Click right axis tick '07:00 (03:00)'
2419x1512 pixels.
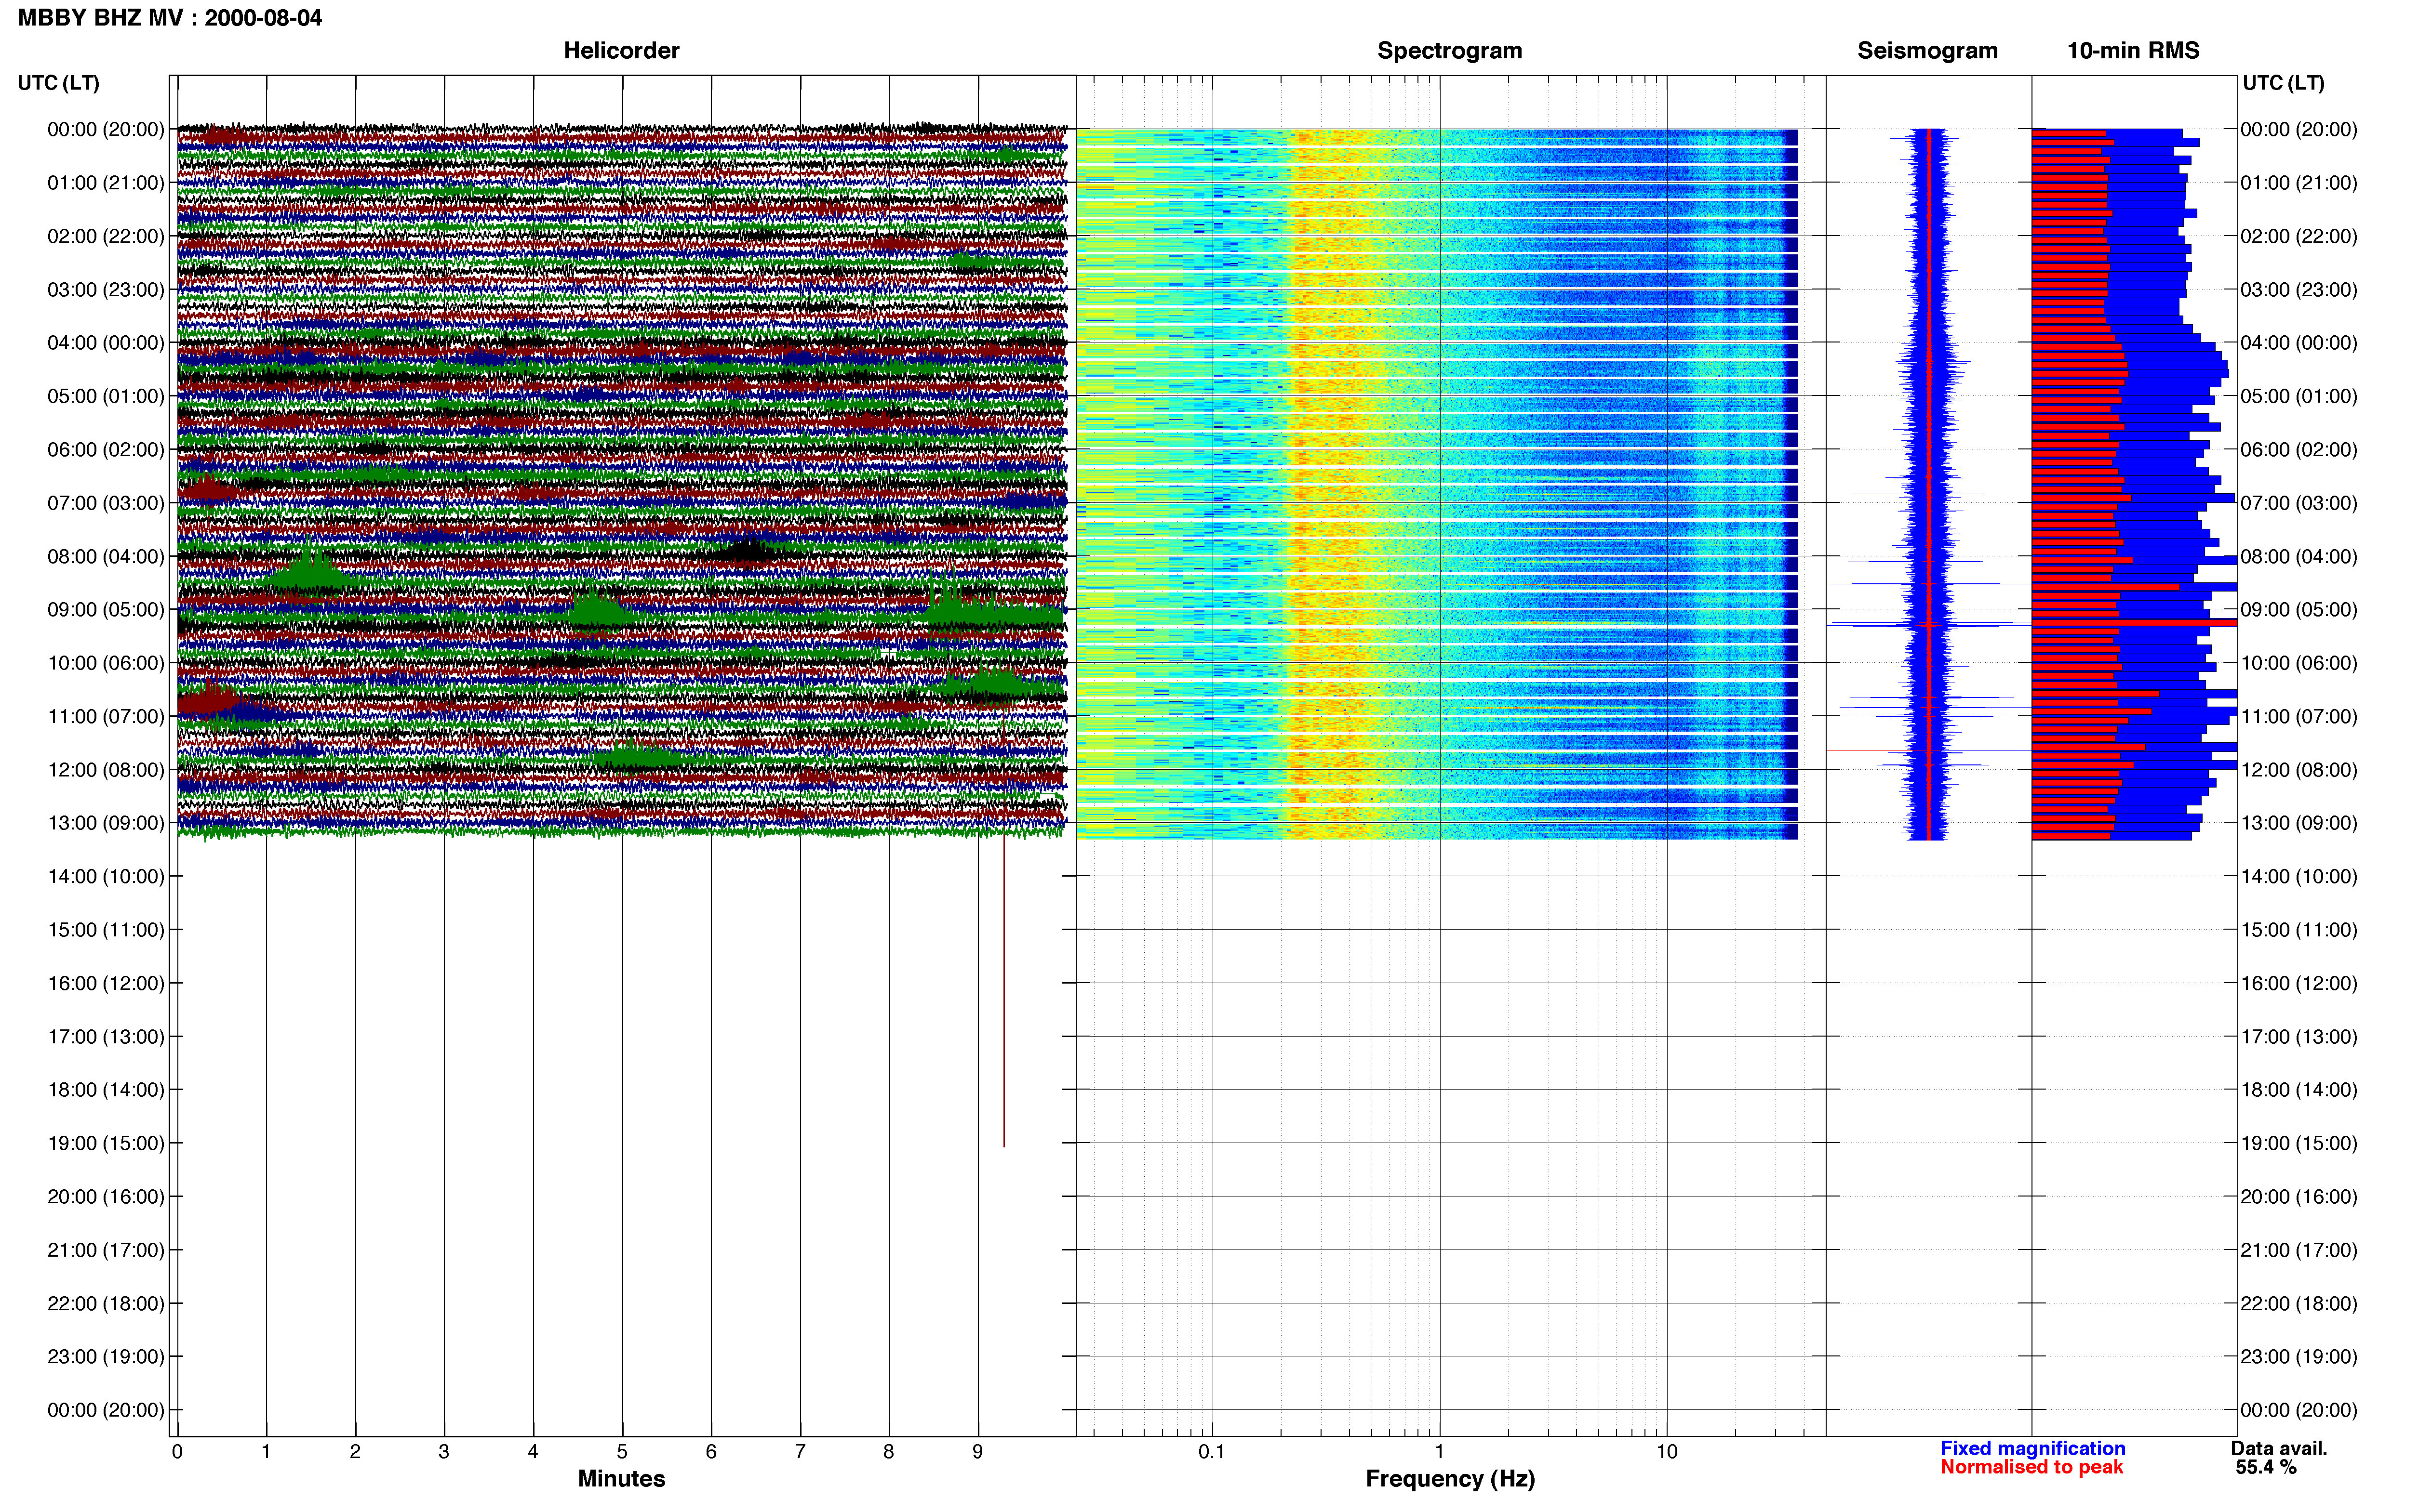pyautogui.click(x=2299, y=503)
